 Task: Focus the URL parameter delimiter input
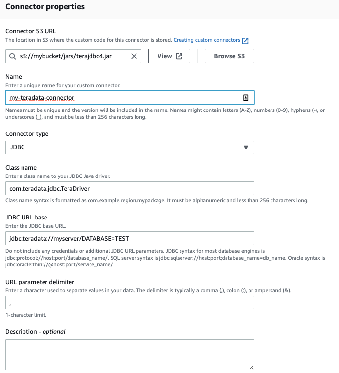pos(130,303)
